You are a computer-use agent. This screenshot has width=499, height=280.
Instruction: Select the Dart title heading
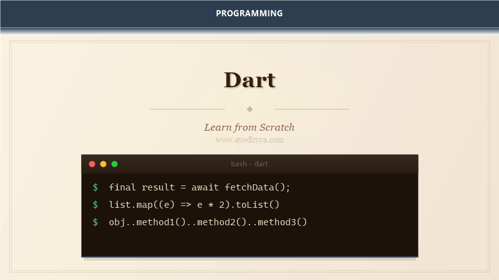tap(249, 80)
